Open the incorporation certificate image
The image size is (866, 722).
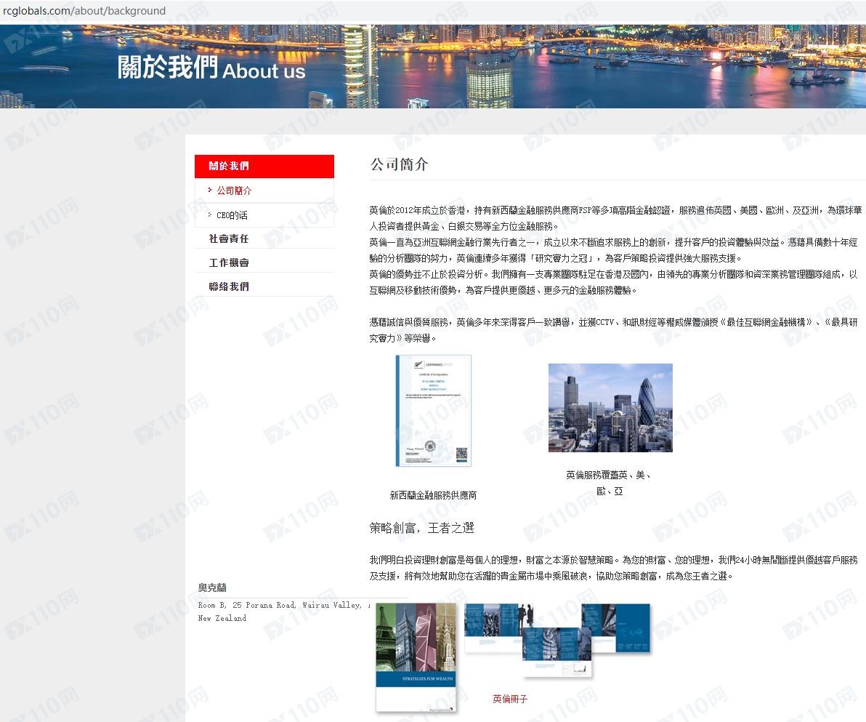[x=433, y=410]
